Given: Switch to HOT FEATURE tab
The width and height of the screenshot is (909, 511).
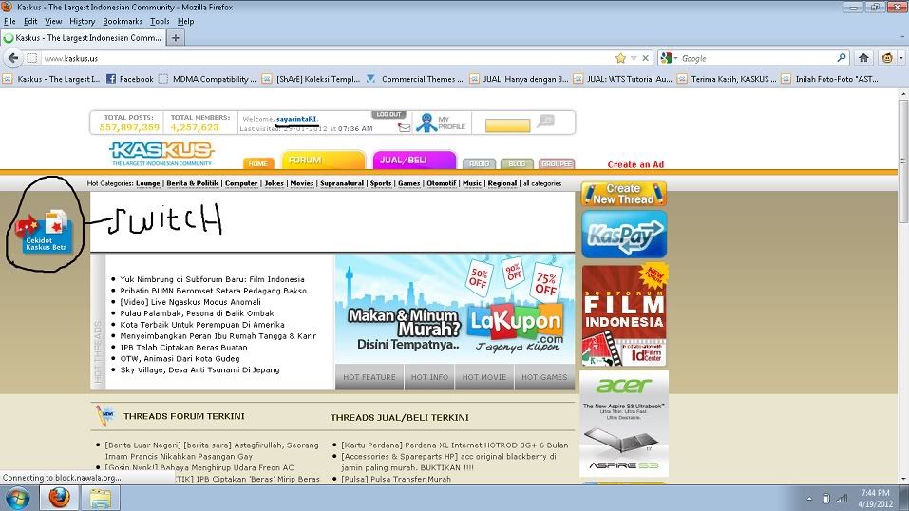Looking at the screenshot, I should point(369,377).
